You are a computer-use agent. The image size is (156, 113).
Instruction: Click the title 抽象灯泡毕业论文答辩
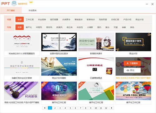click(22, 78)
